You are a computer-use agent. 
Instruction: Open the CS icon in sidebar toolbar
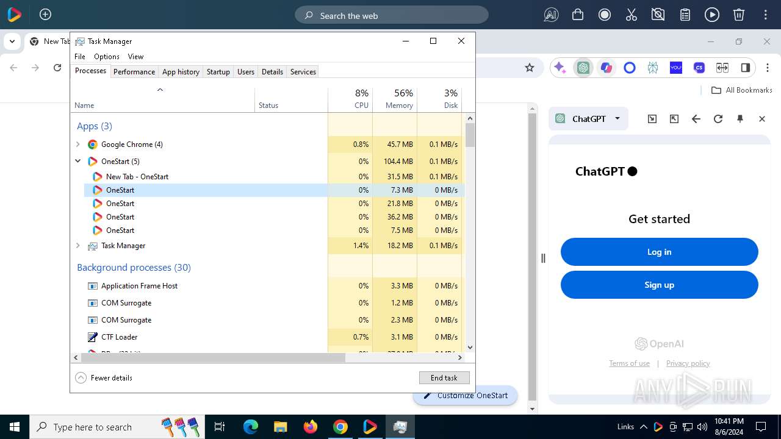coord(699,68)
